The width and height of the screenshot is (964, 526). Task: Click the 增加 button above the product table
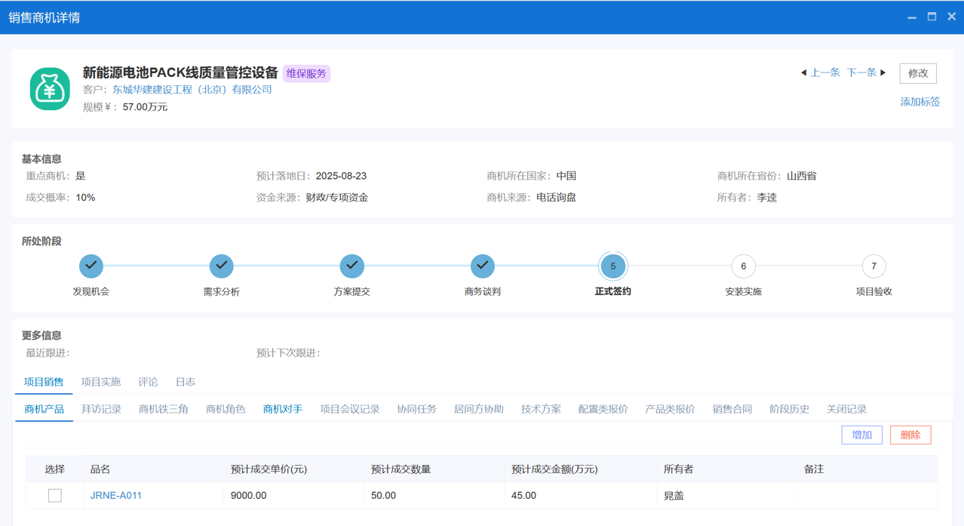pyautogui.click(x=861, y=435)
